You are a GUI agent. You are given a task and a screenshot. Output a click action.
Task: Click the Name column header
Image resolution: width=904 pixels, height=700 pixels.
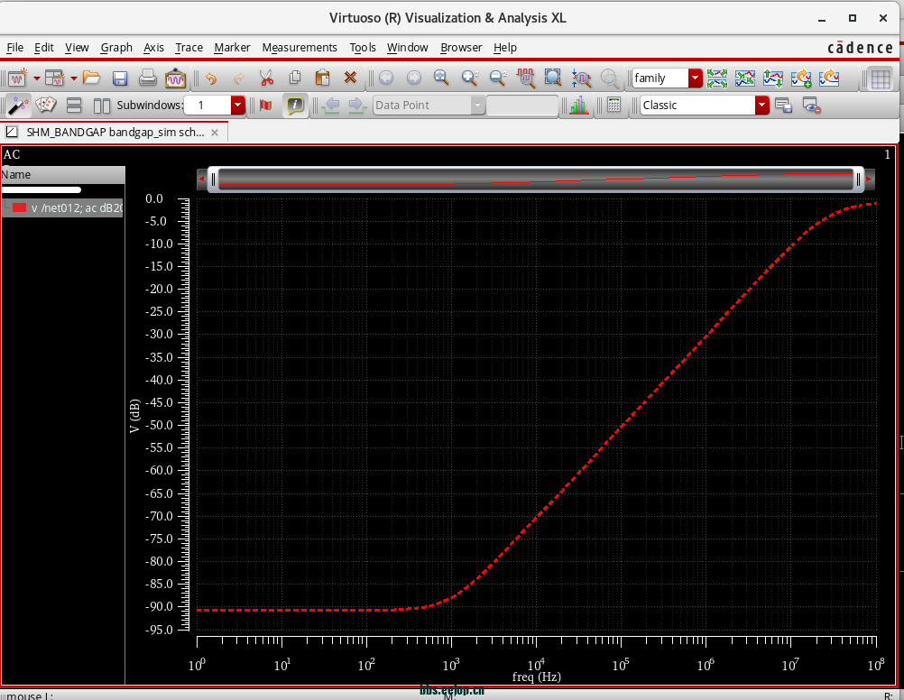tap(63, 175)
